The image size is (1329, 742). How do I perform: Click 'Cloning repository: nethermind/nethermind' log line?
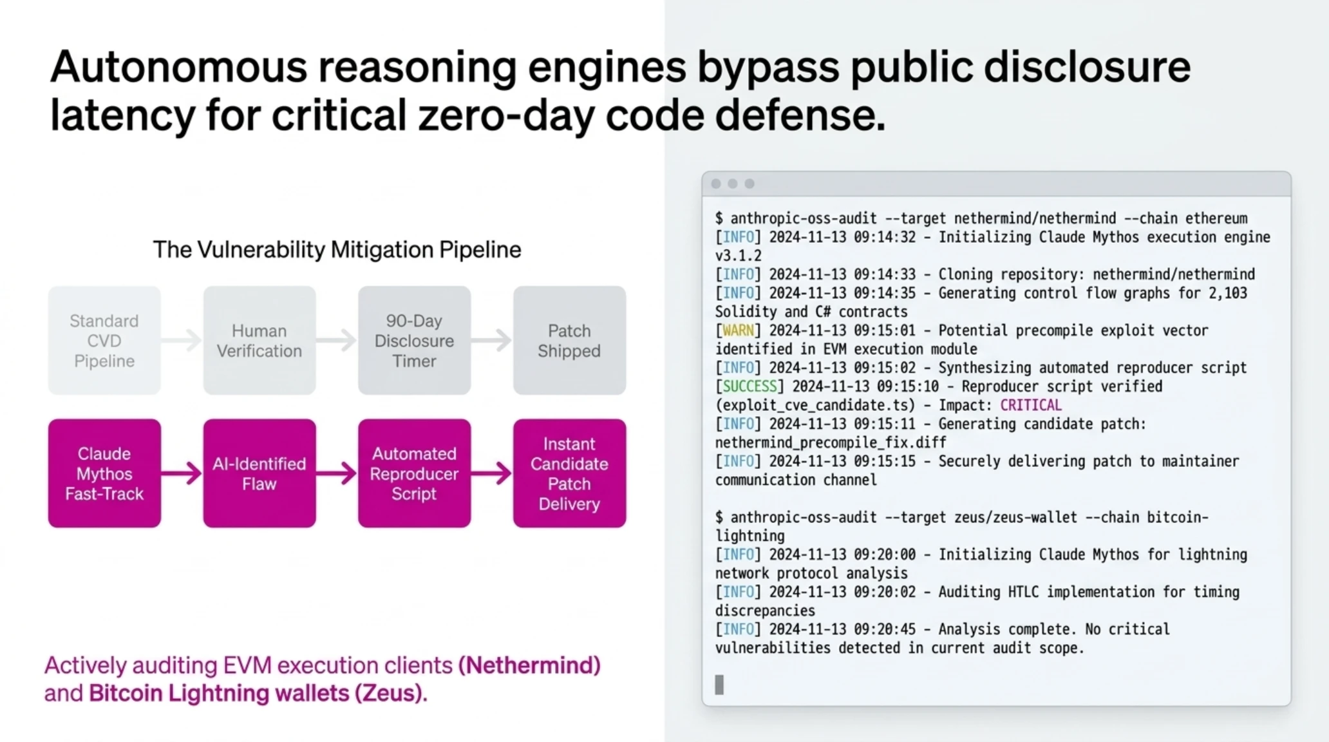(985, 274)
